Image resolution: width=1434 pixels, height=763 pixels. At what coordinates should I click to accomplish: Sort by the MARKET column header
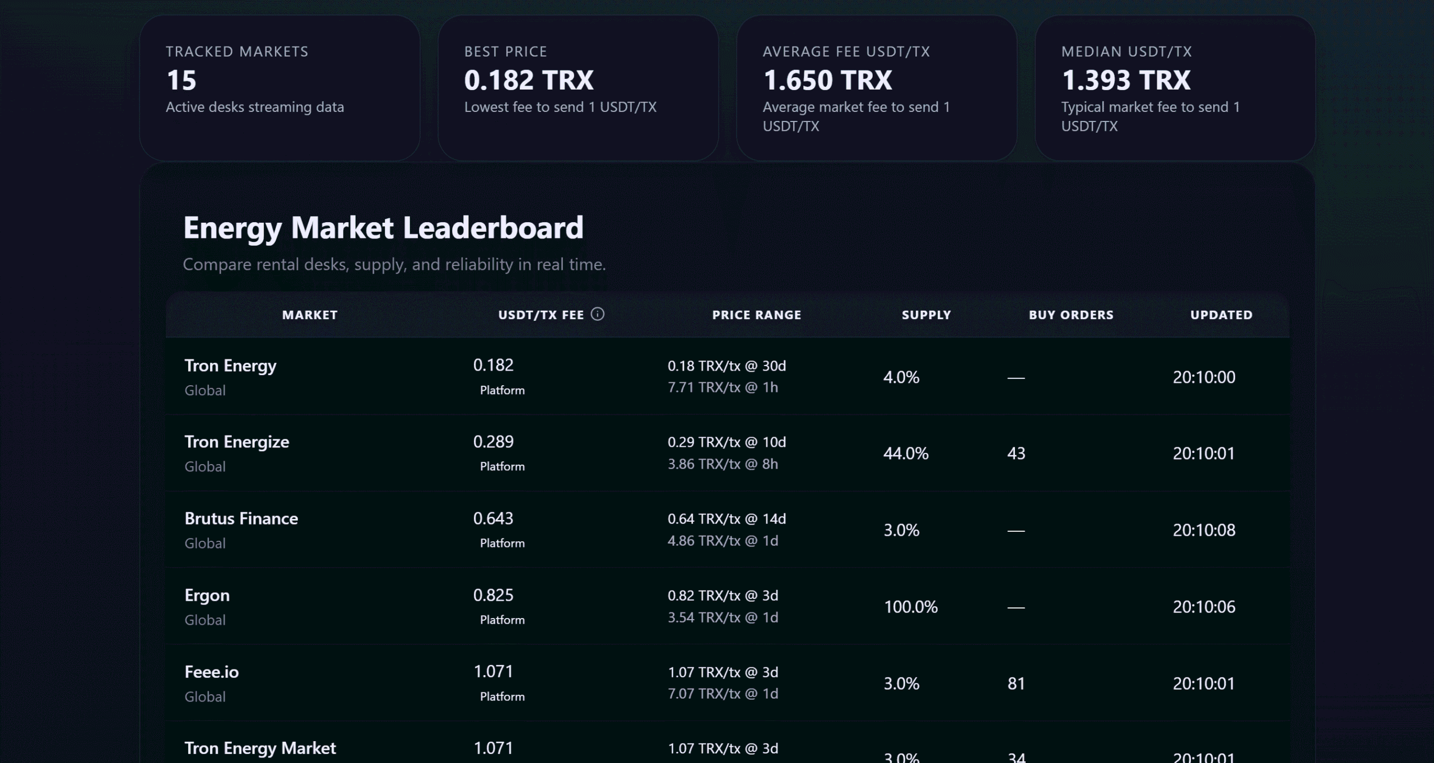pos(310,315)
